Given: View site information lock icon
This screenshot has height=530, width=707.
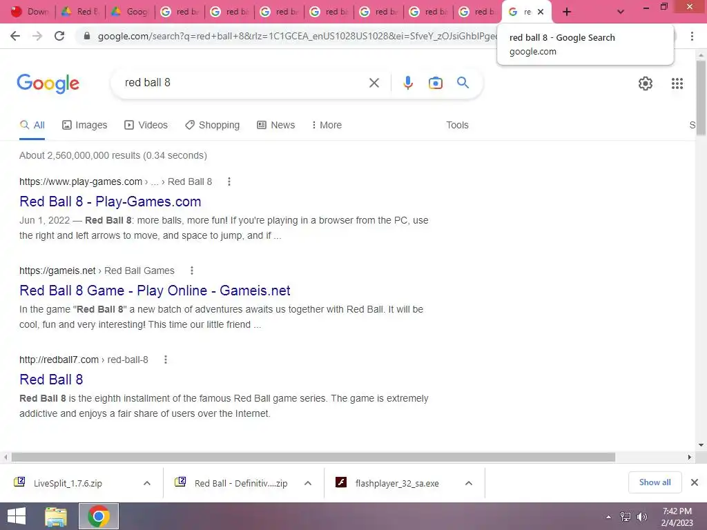Looking at the screenshot, I should click(87, 36).
